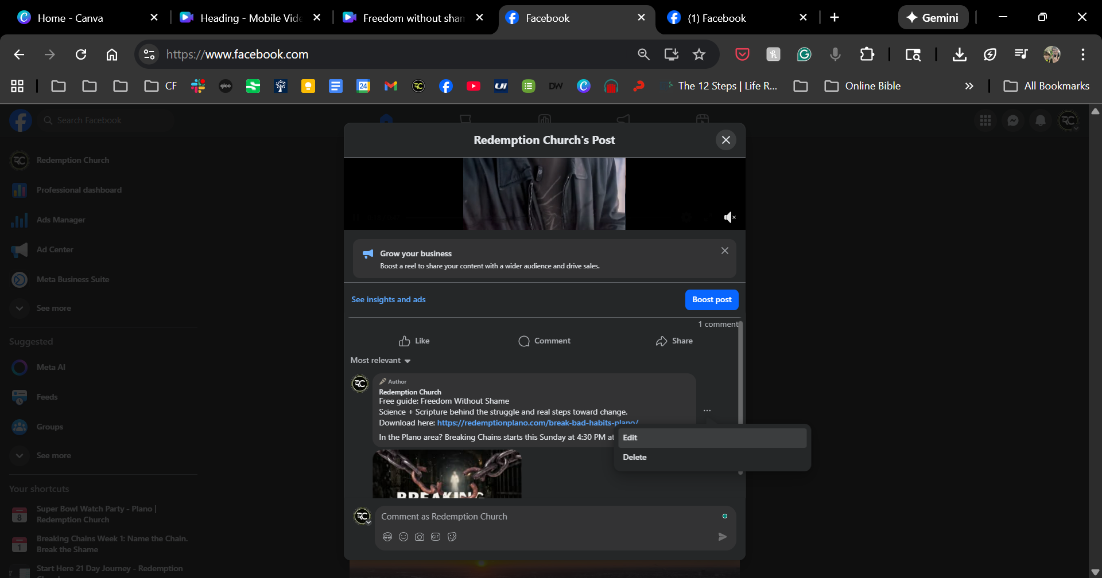This screenshot has height=578, width=1102.
Task: Click the Like thumbs-up icon
Action: 405,341
